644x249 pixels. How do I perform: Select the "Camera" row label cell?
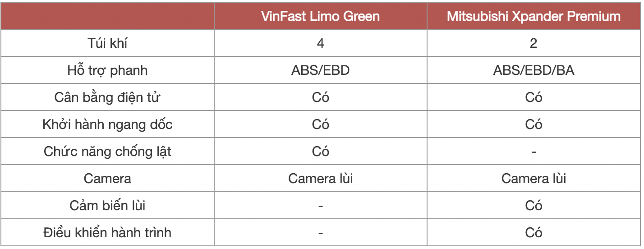click(x=107, y=179)
